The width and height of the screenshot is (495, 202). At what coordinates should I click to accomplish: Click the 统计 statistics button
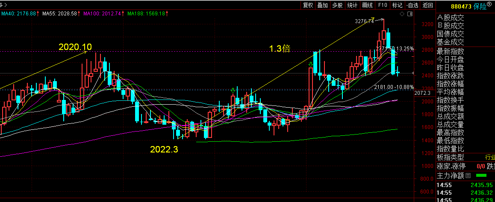[x=352, y=5]
